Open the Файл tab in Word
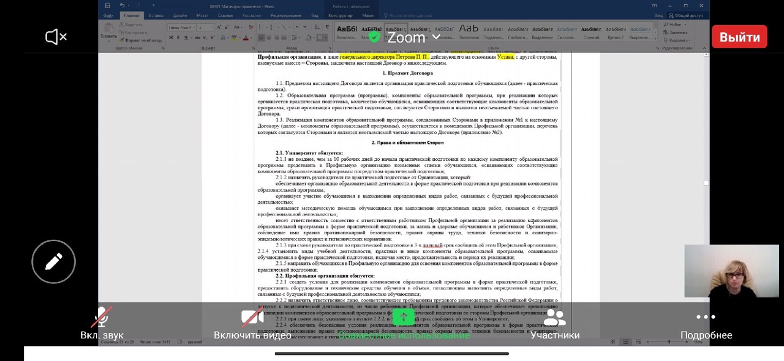Viewport: 784px width, 361px height. [x=109, y=15]
